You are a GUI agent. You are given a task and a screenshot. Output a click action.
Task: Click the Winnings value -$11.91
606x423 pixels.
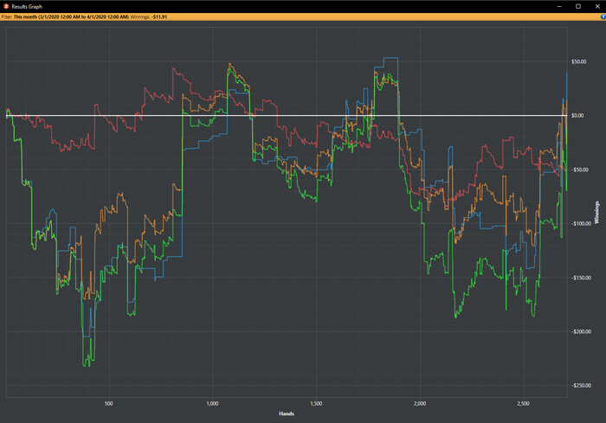tap(159, 17)
